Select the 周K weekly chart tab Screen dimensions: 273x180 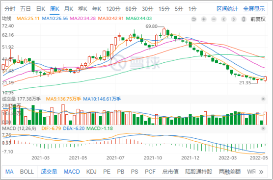pos(55,9)
